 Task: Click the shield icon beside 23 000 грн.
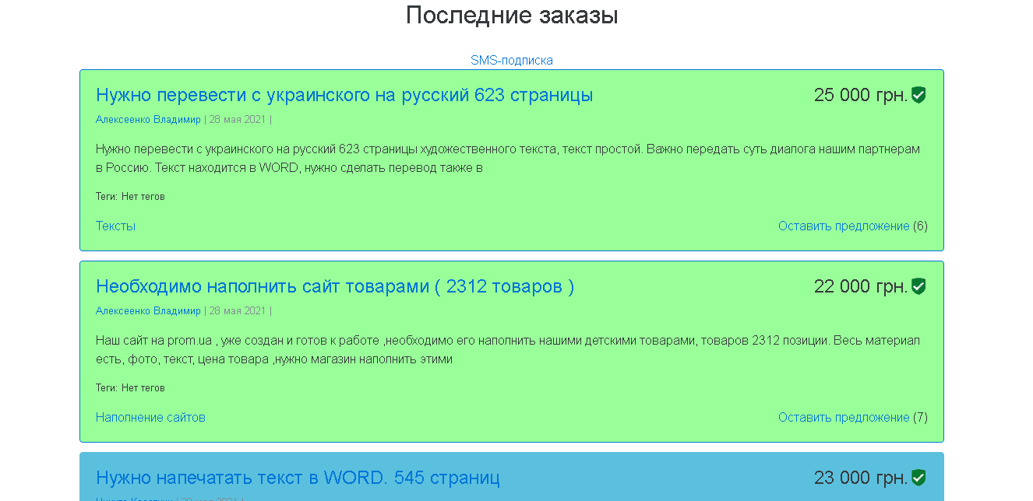(x=918, y=478)
